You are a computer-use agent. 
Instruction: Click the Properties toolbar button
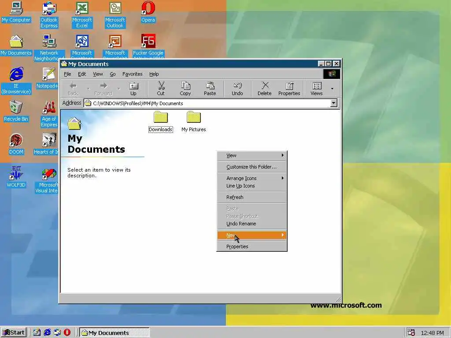pos(289,88)
